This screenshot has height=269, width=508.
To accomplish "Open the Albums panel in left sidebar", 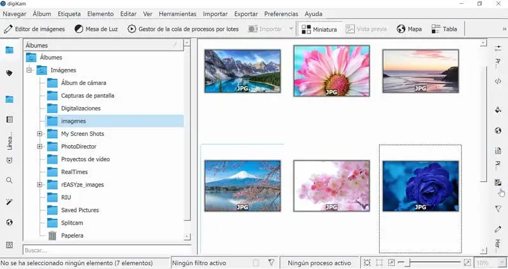I will [10, 50].
